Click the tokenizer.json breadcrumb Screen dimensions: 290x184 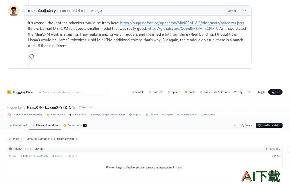click(66, 139)
